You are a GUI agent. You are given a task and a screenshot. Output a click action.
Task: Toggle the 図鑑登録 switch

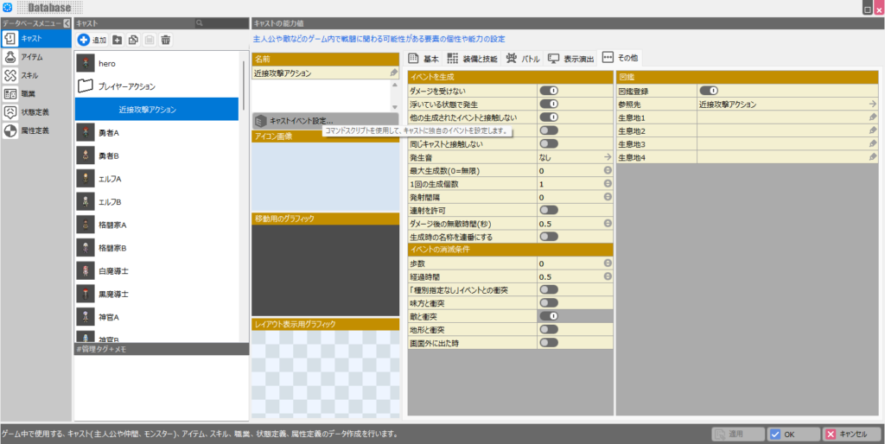(x=709, y=90)
